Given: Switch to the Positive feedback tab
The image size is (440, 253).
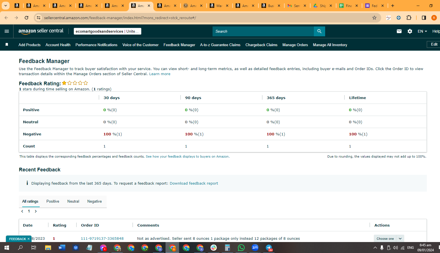Looking at the screenshot, I should 53,201.
